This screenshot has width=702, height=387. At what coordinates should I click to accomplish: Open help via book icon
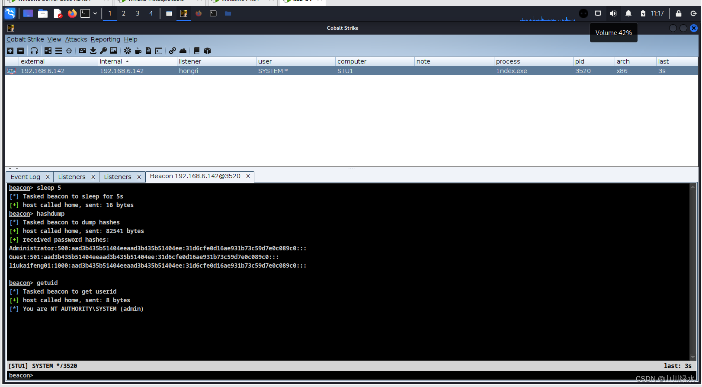pyautogui.click(x=197, y=51)
